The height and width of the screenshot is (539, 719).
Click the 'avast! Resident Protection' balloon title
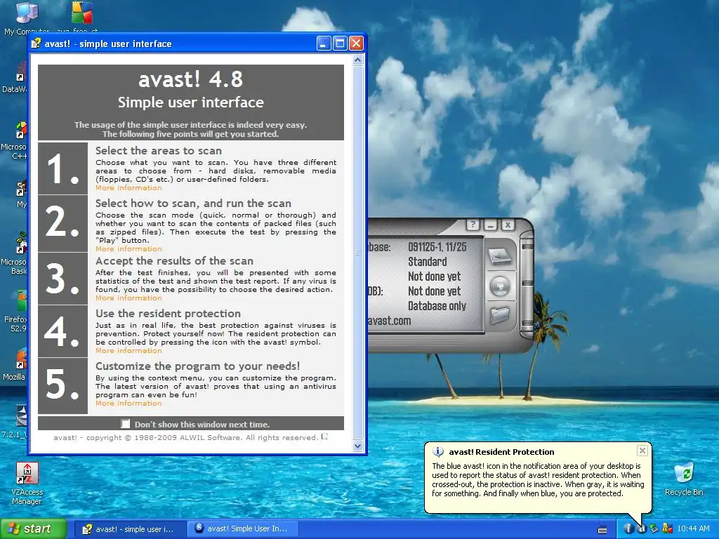point(501,452)
